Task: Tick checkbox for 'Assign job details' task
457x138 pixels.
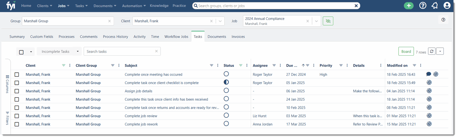Action: pos(17,91)
